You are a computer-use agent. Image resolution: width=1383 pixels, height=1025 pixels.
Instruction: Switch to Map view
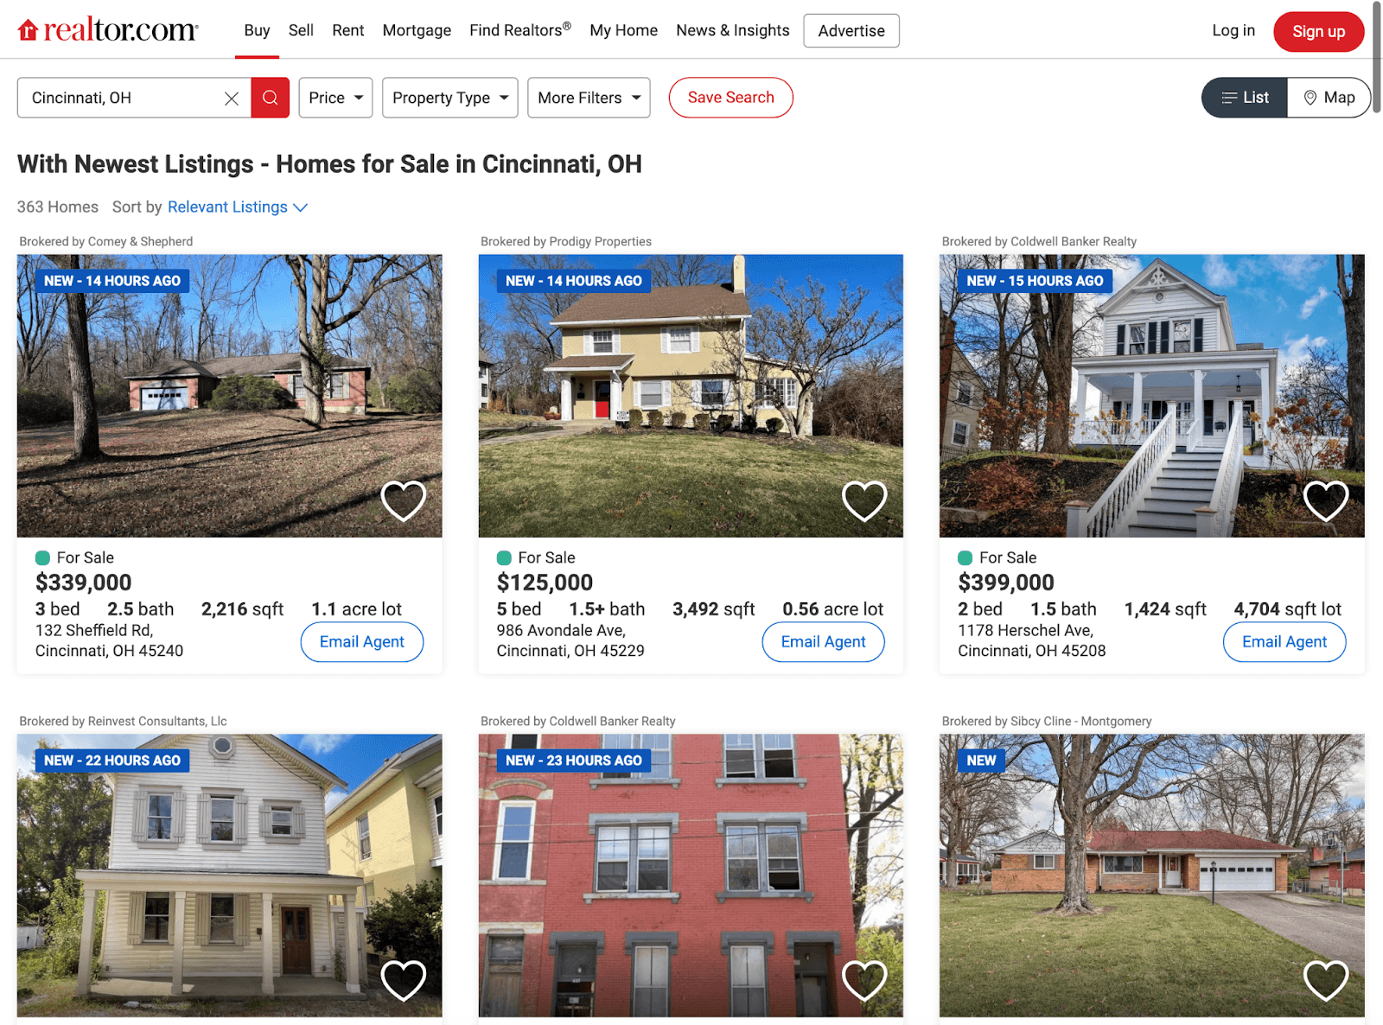(1329, 98)
